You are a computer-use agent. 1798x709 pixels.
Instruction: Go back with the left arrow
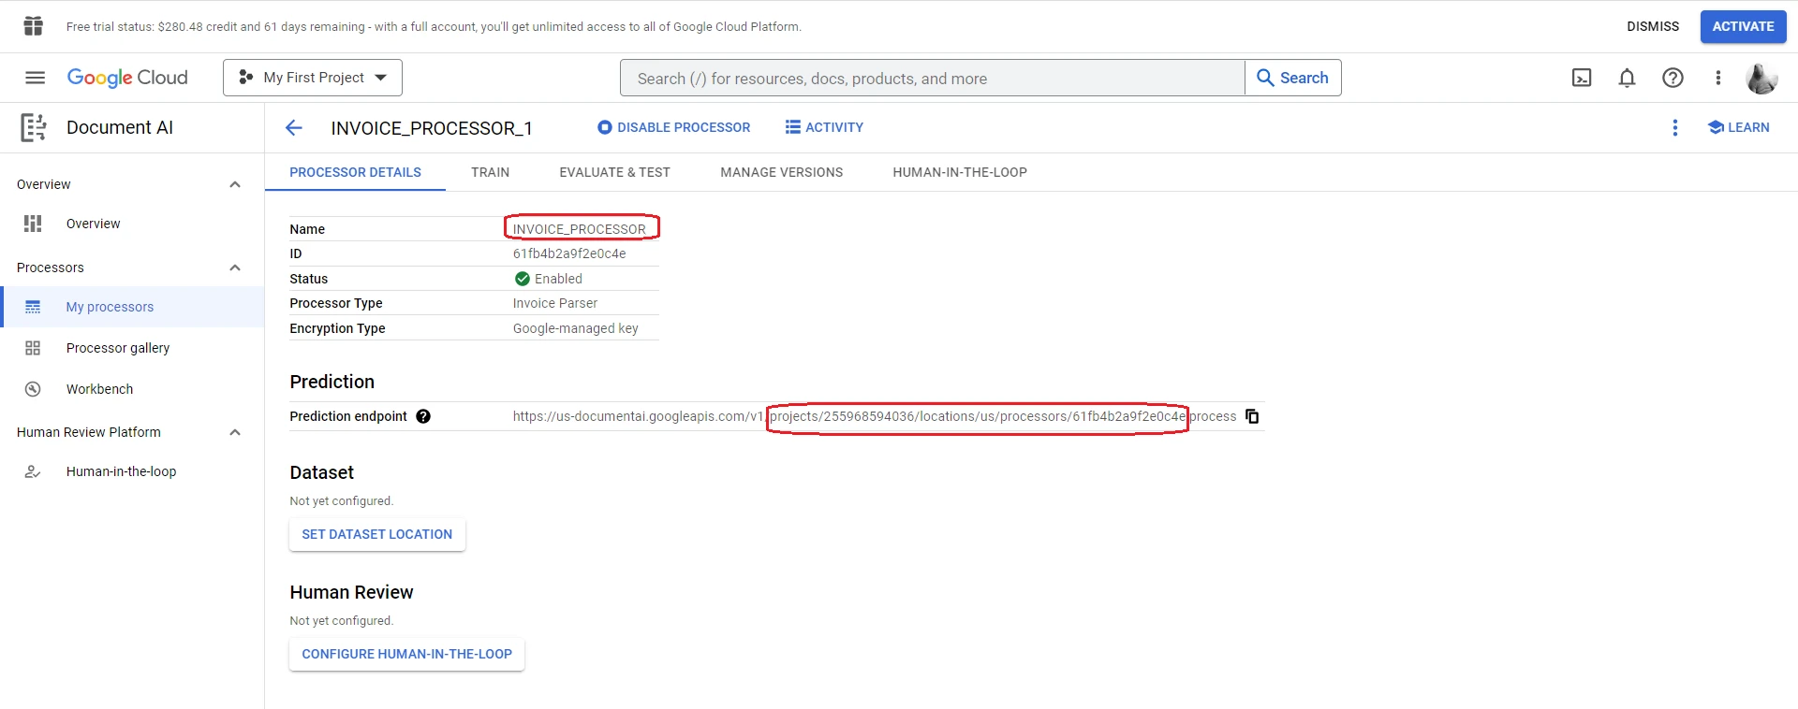pyautogui.click(x=294, y=128)
